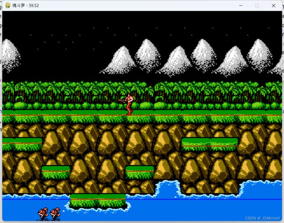Image resolution: width=284 pixels, height=223 pixels.
Task: Click the disabled maximize button
Action: pos(257,6)
